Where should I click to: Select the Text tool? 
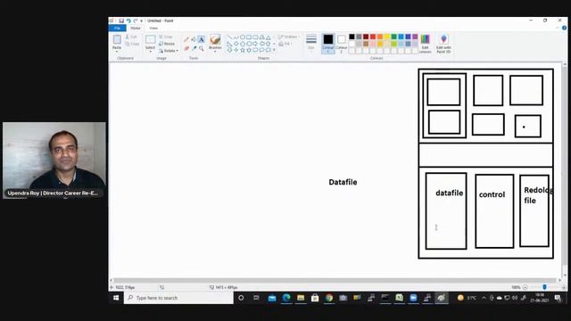pyautogui.click(x=201, y=39)
